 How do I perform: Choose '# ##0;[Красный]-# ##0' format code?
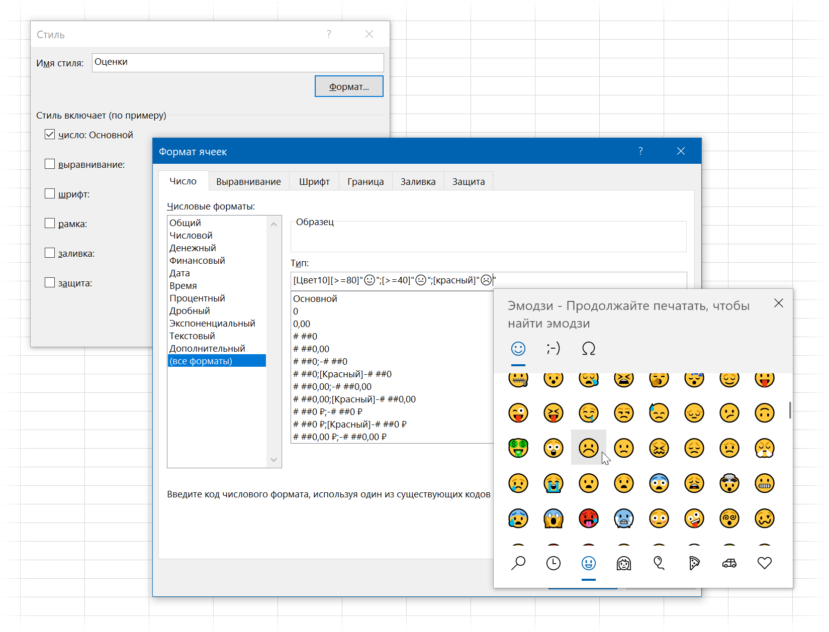click(392, 374)
